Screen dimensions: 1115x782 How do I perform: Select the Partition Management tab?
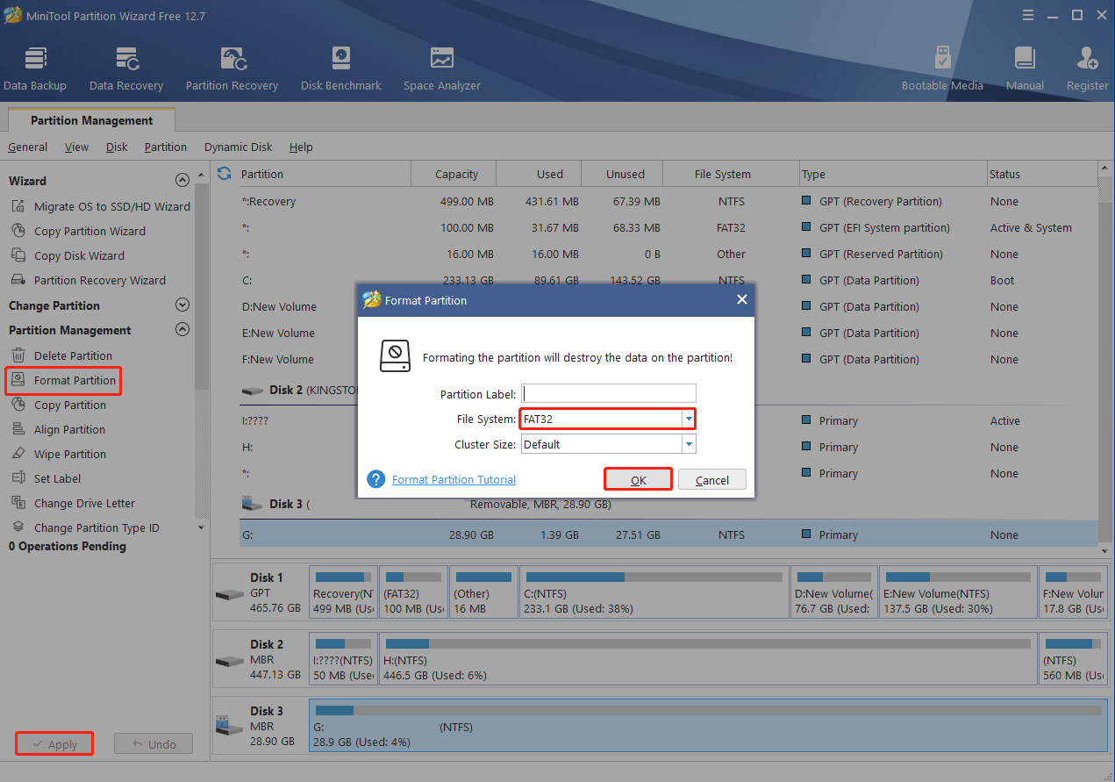tap(91, 120)
